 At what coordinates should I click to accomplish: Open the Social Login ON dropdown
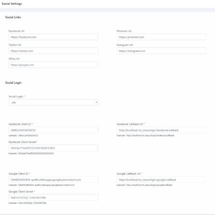click(x=53, y=103)
